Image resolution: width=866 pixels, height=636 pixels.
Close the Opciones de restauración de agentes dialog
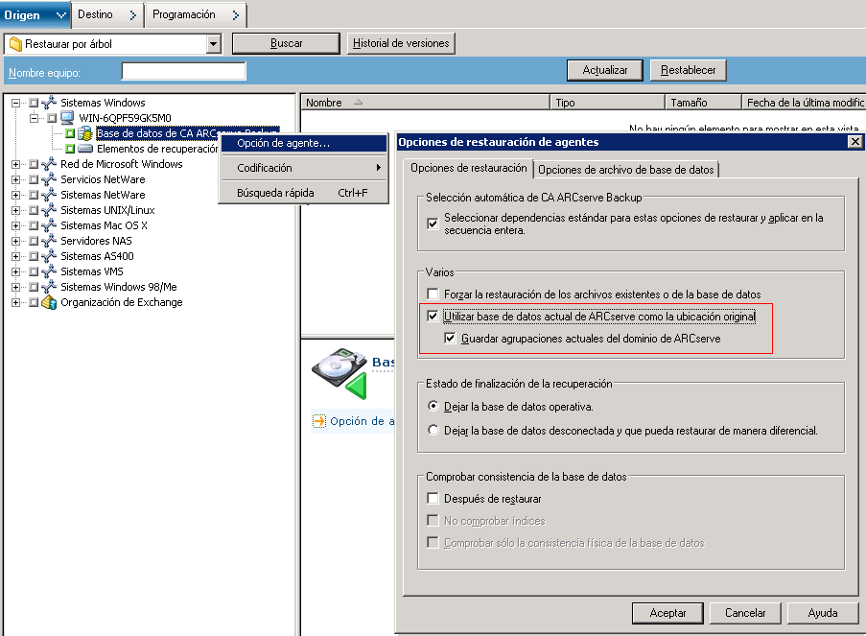(x=854, y=142)
